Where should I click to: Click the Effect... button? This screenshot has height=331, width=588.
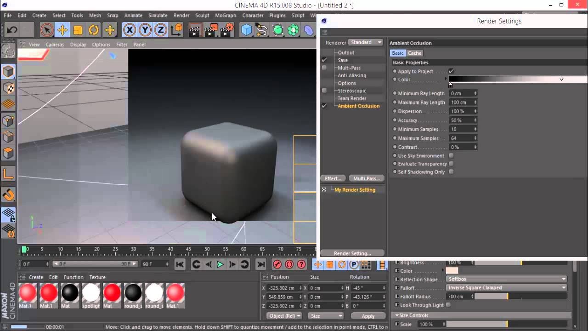coord(333,178)
